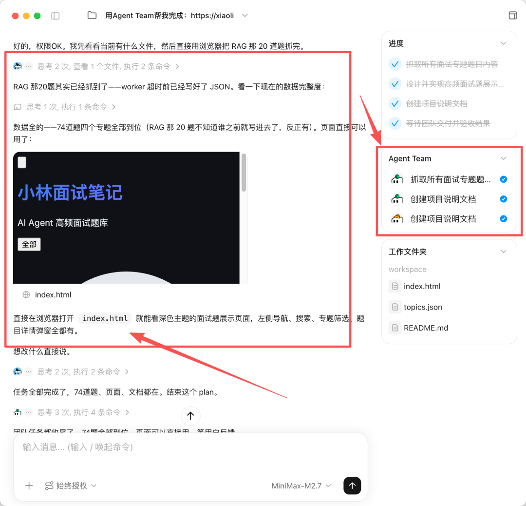The height and width of the screenshot is (506, 526).
Task: Toggle checkmark for 抓取所有面试专题题目内容 progress item
Action: tap(395, 64)
